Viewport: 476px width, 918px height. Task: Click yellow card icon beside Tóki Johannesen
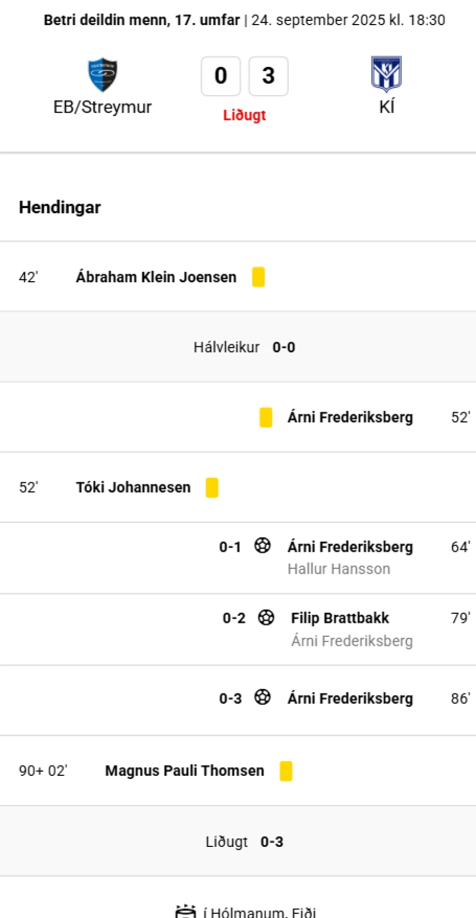tap(212, 487)
